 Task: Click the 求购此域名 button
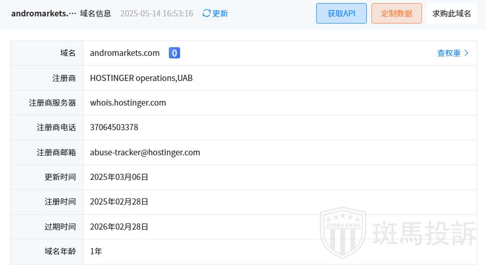click(452, 13)
